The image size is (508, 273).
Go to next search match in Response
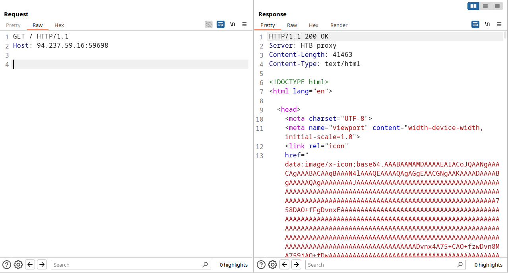point(297,265)
